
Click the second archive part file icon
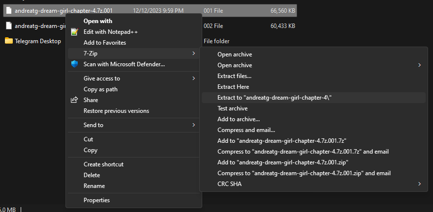[8, 26]
